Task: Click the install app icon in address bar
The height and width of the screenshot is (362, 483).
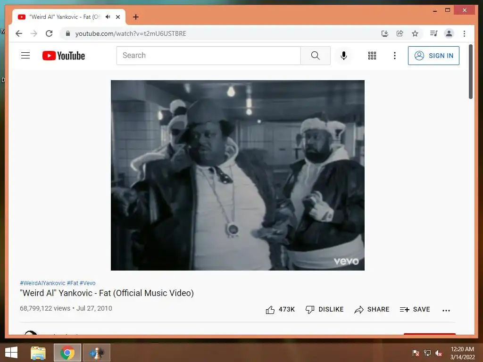Action: coord(385,33)
